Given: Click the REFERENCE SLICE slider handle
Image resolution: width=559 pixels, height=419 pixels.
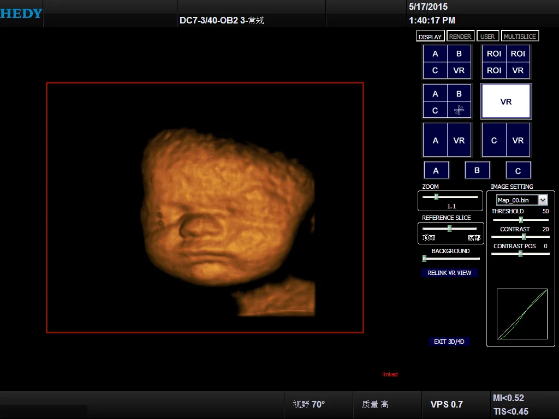Looking at the screenshot, I should (x=450, y=229).
